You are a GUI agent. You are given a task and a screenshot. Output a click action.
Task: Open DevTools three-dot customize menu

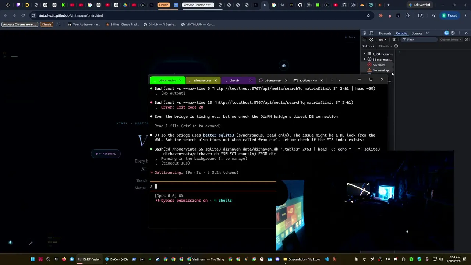(460, 33)
